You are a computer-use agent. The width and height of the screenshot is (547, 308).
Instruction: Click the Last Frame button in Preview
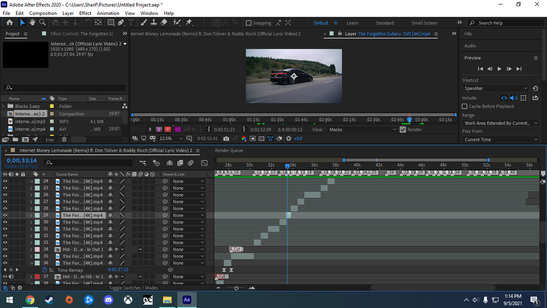click(519, 69)
